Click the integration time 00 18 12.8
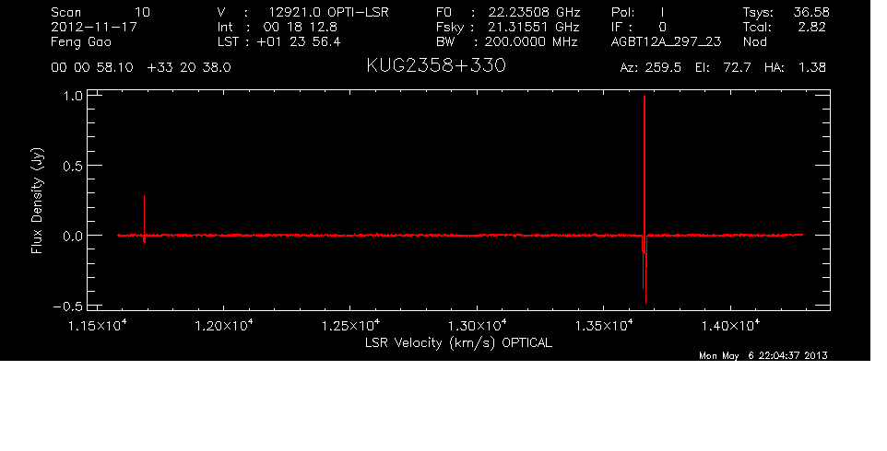Screen dimensions: 887x451 pyautogui.click(x=300, y=27)
